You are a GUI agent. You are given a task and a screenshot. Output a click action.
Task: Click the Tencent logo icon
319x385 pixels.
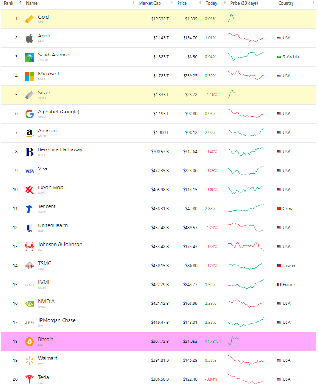[29, 209]
